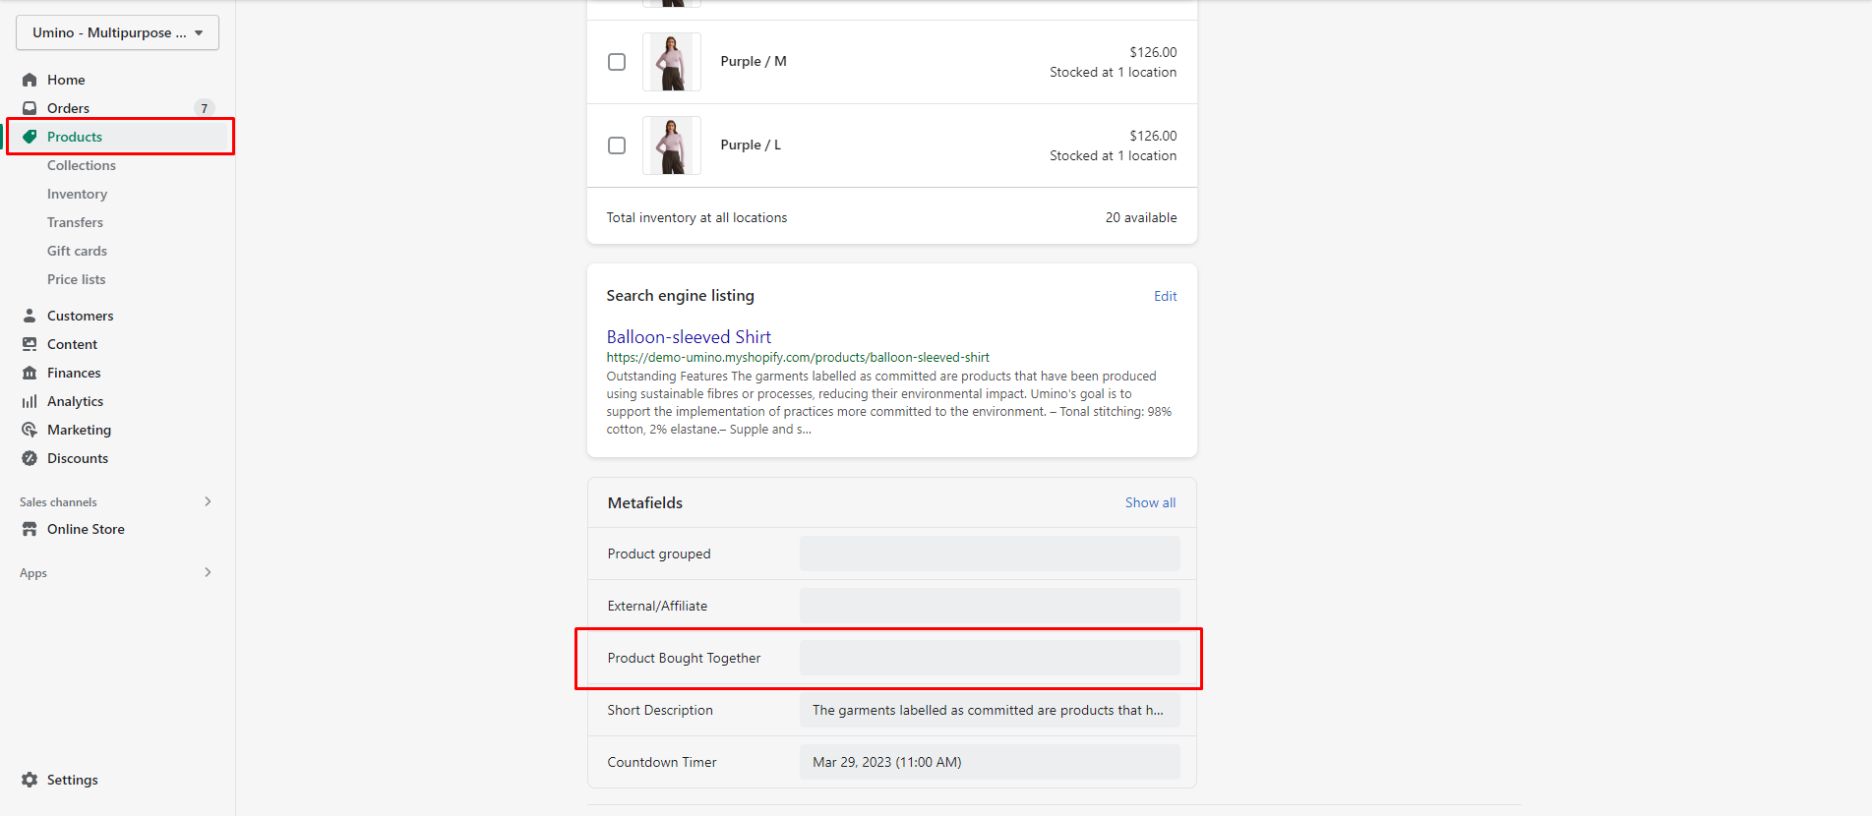Click the Discounts badge icon

[30, 458]
